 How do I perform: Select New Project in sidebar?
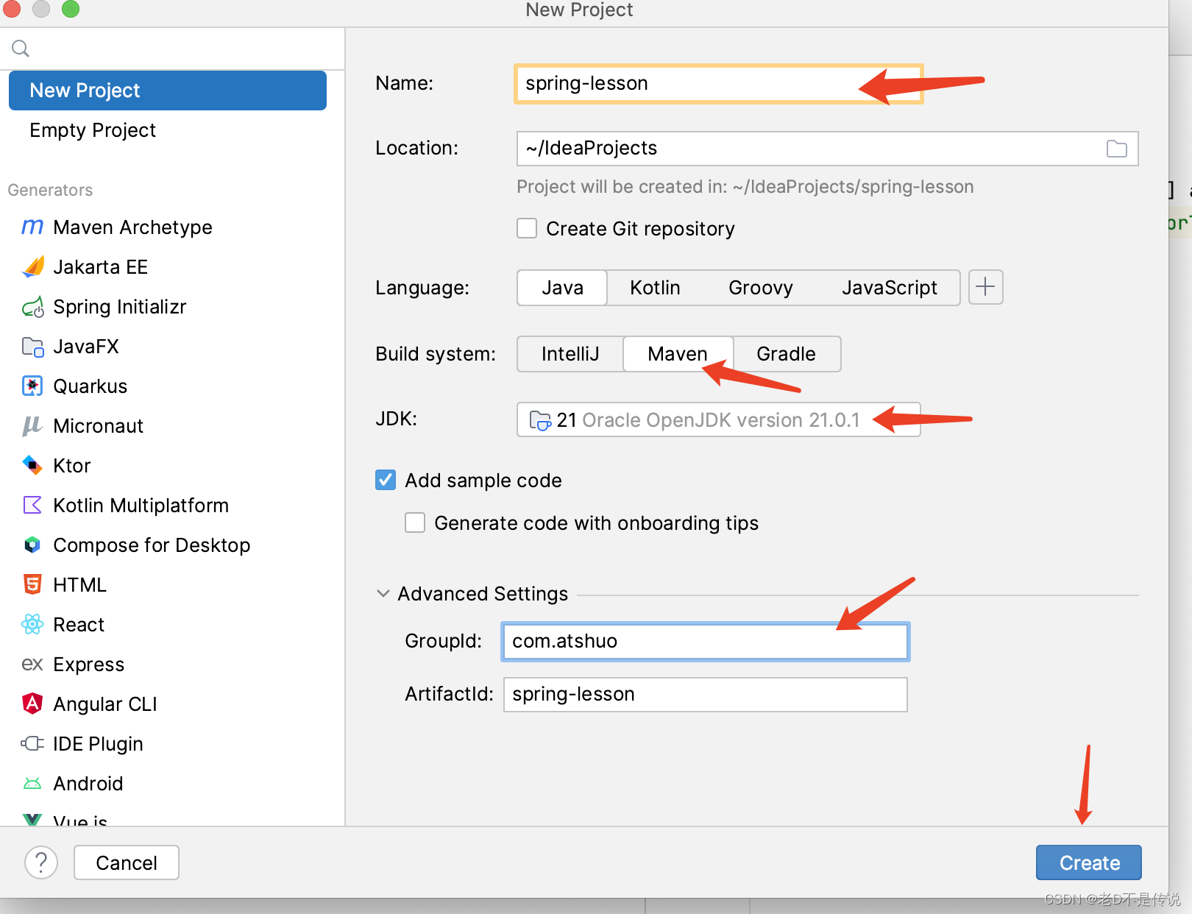(x=168, y=91)
